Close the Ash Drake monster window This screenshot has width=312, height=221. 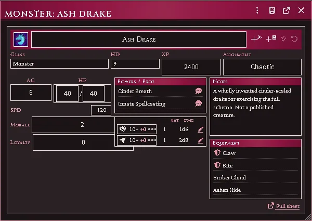pyautogui.click(x=301, y=10)
